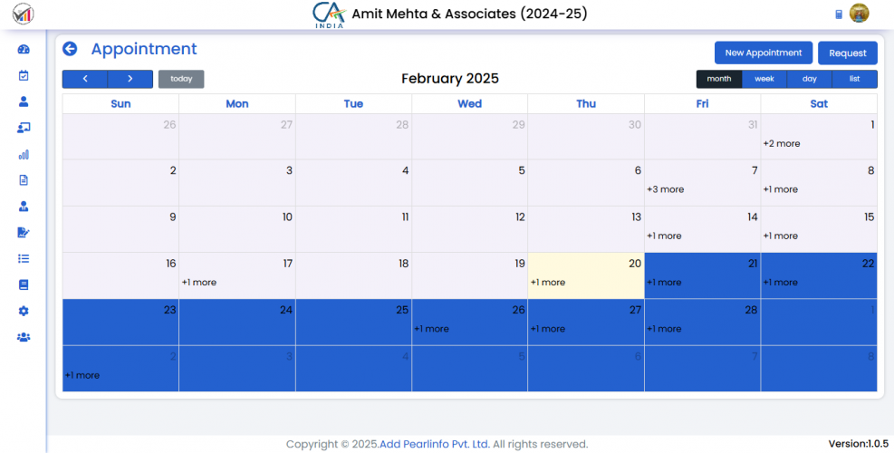Image resolution: width=894 pixels, height=453 pixels.
Task: Select day number 16 in the calendar
Action: 171,264
